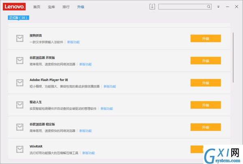This screenshot has height=164, width=243.
Task: Open 新版功能 link for WinRAR
Action: 88,153
